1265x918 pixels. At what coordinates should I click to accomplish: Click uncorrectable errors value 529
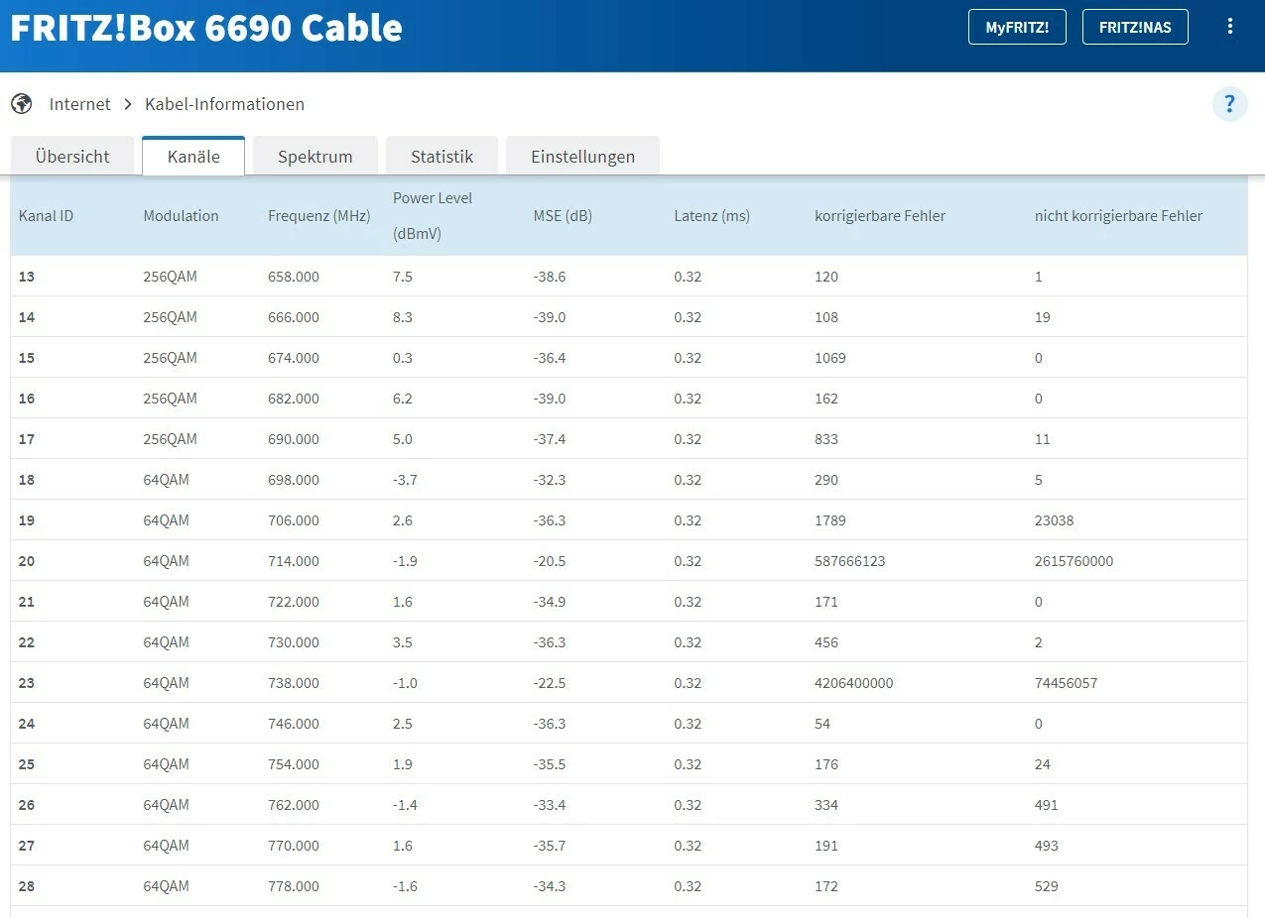click(x=1047, y=886)
